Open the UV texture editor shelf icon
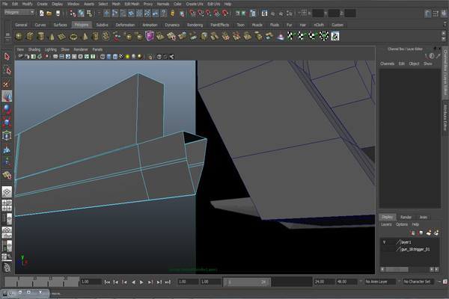The image size is (449, 299). point(335,37)
